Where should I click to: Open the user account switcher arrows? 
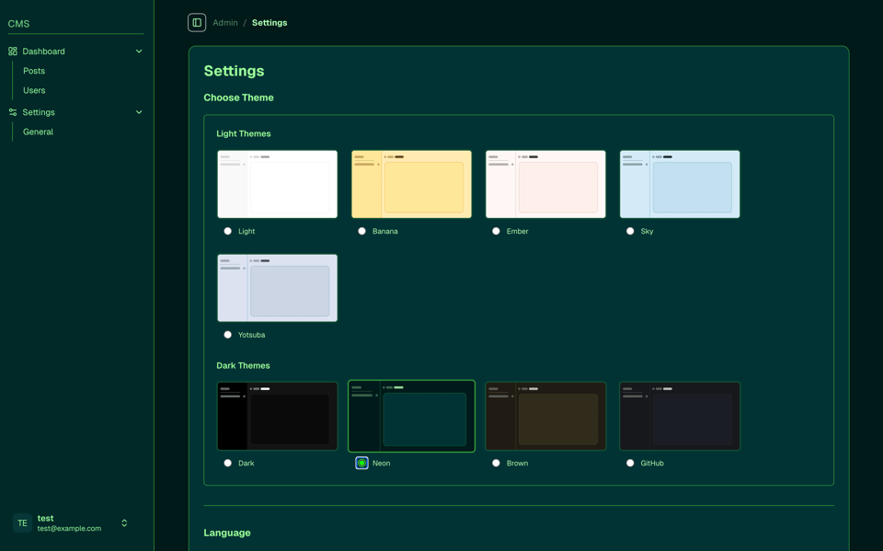[x=124, y=523]
